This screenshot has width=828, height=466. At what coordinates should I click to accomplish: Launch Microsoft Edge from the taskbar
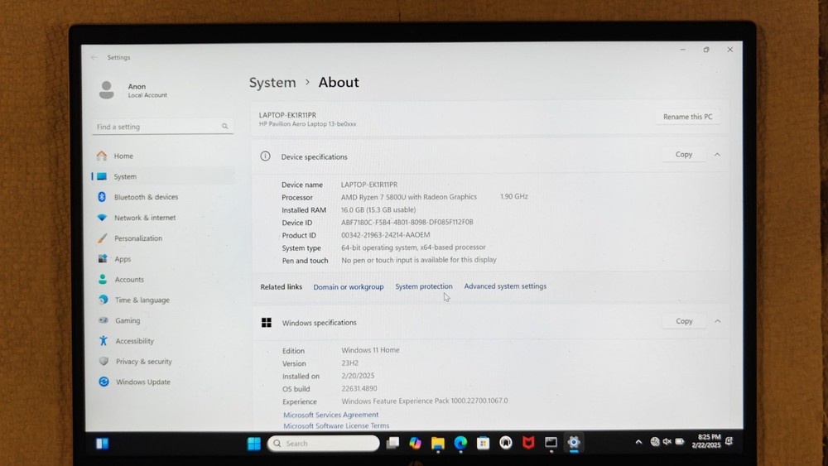tap(460, 443)
